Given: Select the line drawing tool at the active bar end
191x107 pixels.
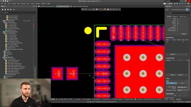Looking at the screenshot, I should pyautogui.click(x=119, y=9).
